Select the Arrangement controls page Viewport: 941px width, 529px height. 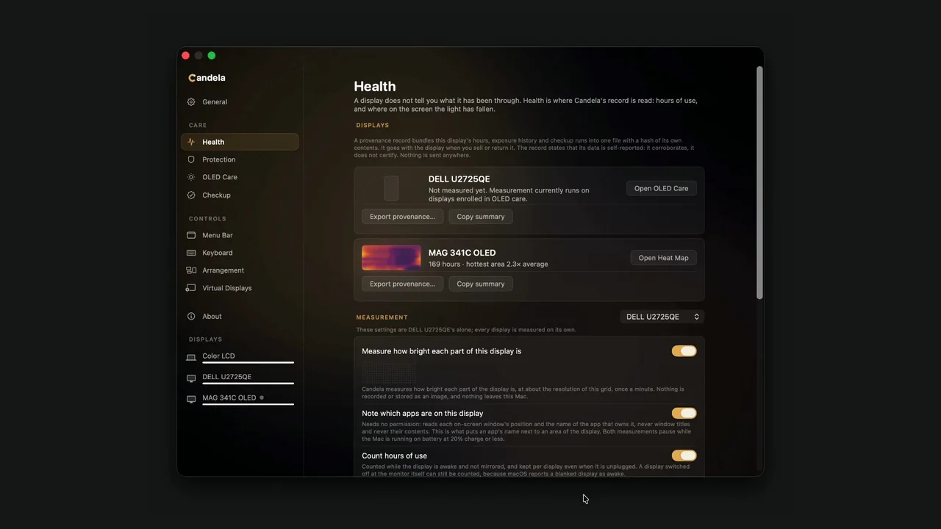click(240, 270)
